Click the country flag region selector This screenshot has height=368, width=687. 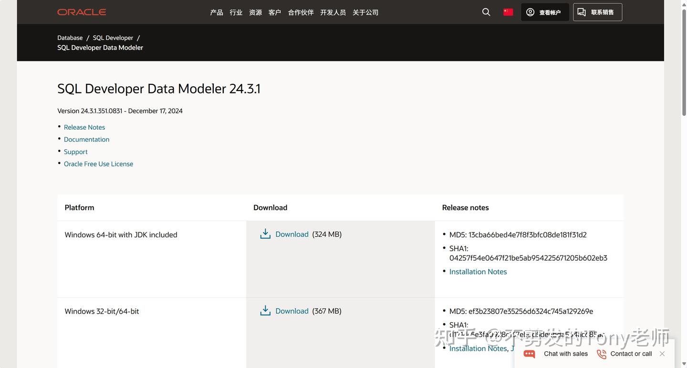(x=508, y=12)
